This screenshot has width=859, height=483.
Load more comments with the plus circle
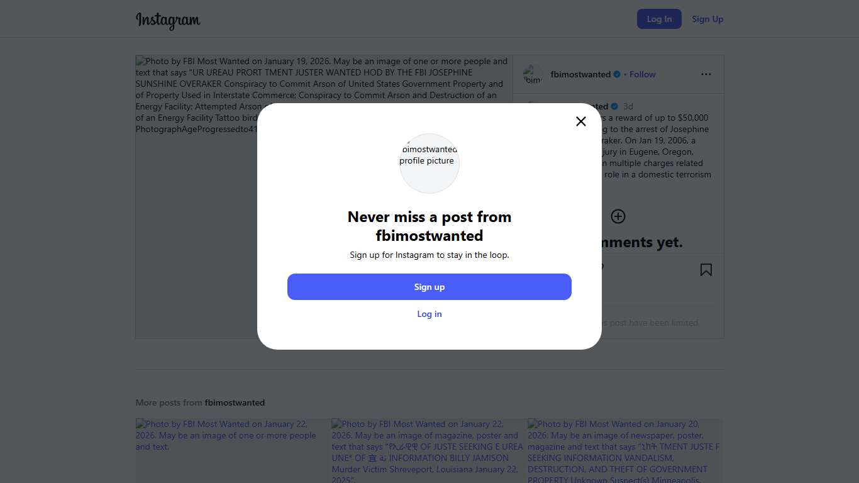[x=618, y=216]
